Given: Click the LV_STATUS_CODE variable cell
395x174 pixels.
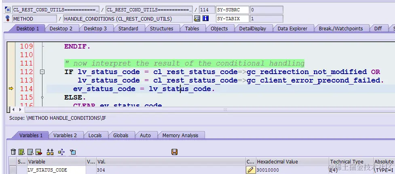Looking at the screenshot, I should [x=57, y=170].
